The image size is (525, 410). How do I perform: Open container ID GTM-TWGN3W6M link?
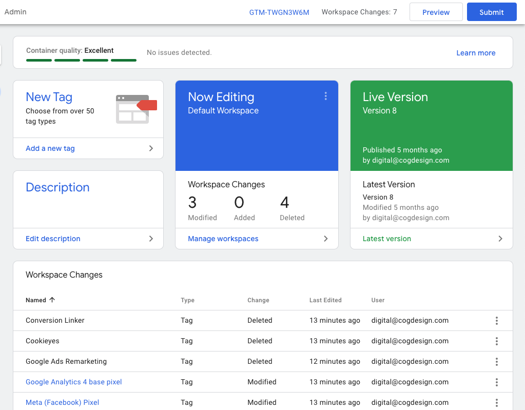pyautogui.click(x=279, y=12)
